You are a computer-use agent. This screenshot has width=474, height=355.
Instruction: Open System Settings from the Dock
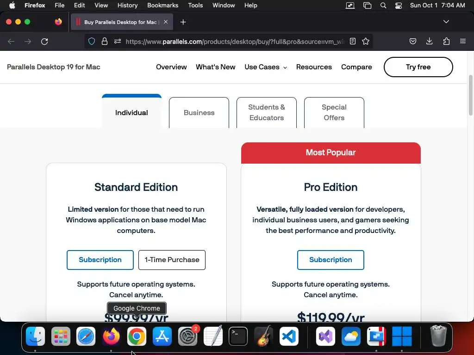[187, 336]
